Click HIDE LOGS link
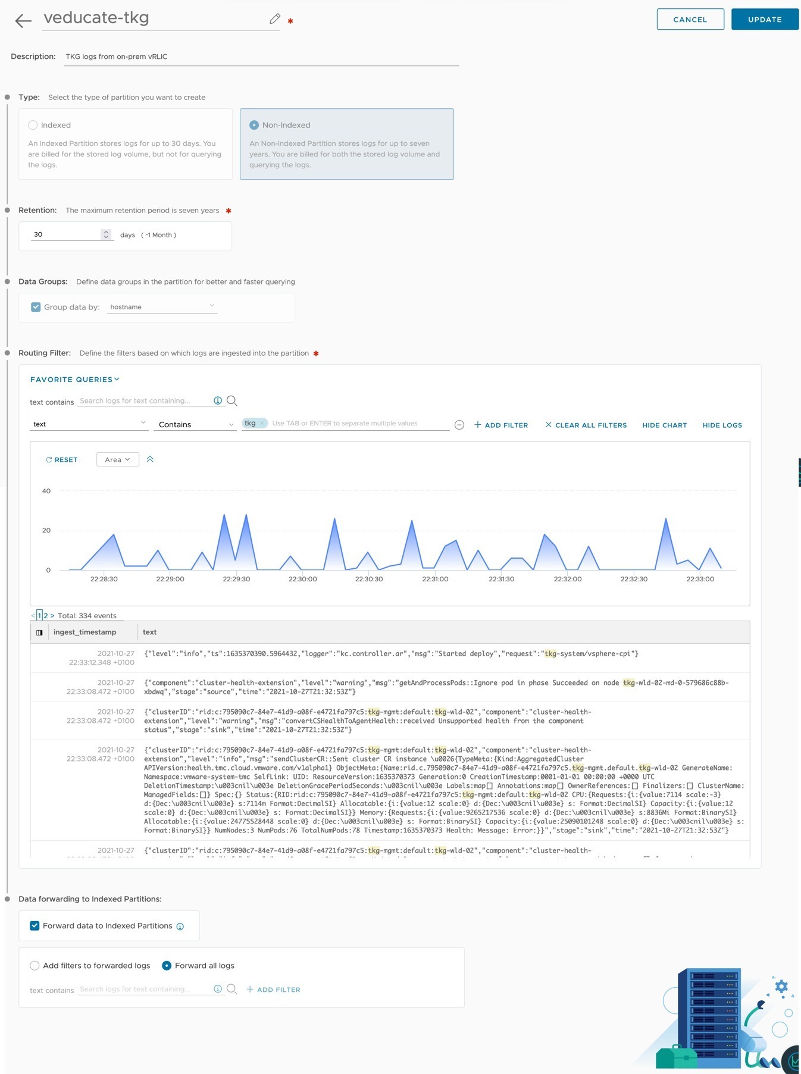The image size is (801, 1074). pos(722,425)
